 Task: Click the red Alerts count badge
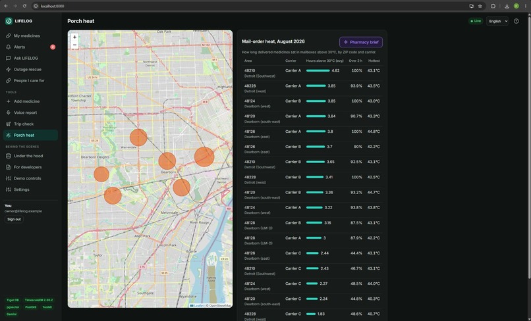coord(53,47)
